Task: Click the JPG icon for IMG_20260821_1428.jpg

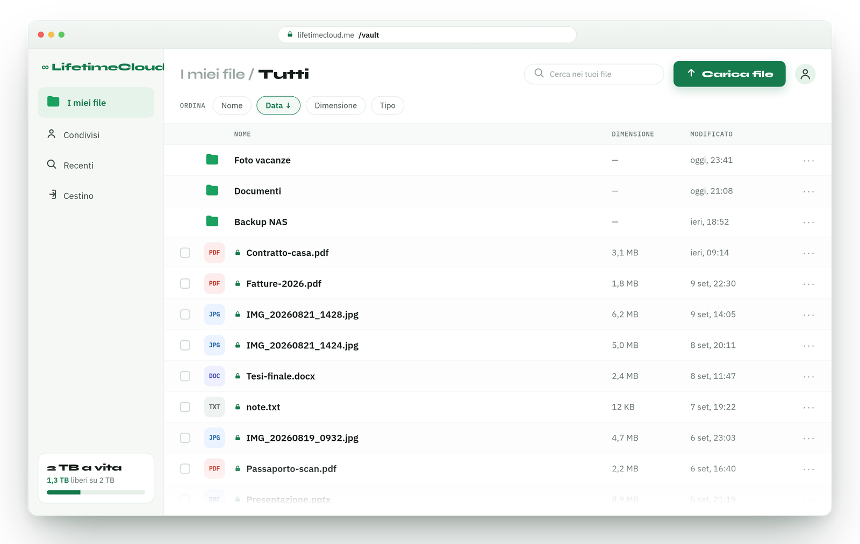Action: pos(214,314)
